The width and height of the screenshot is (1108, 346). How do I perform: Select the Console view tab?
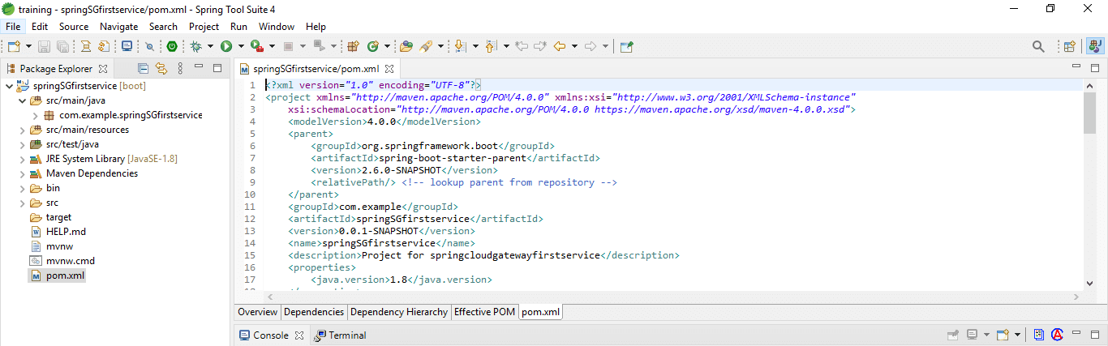pos(270,335)
